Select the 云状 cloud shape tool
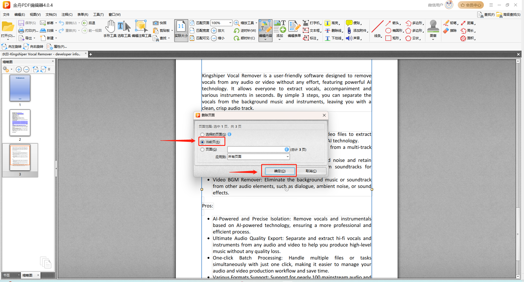This screenshot has width=524, height=282. point(413,38)
